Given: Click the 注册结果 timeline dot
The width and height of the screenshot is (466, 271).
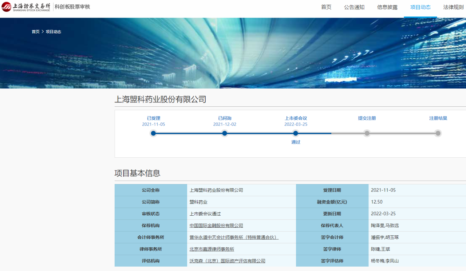Looking at the screenshot, I should pos(438,133).
